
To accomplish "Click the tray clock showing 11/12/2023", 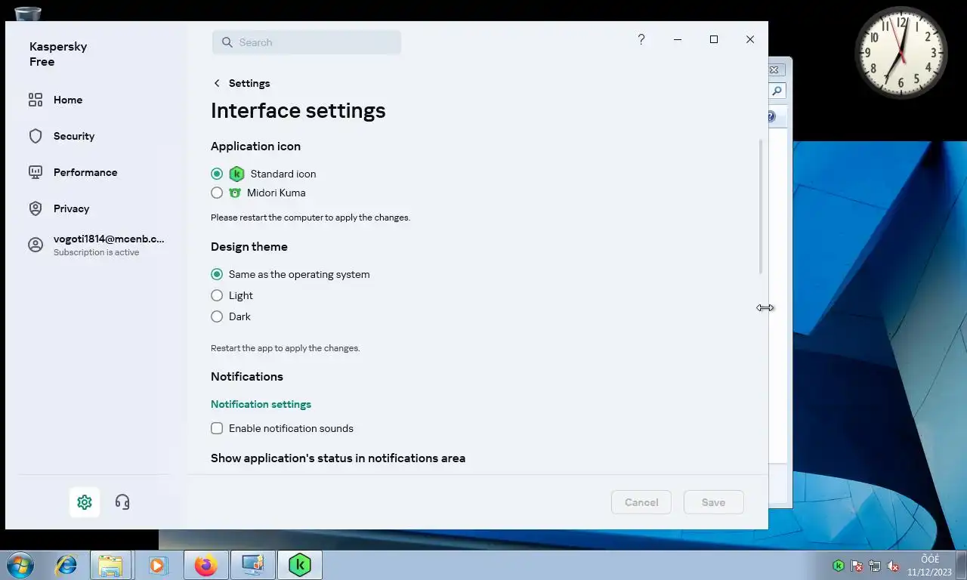I will [930, 566].
